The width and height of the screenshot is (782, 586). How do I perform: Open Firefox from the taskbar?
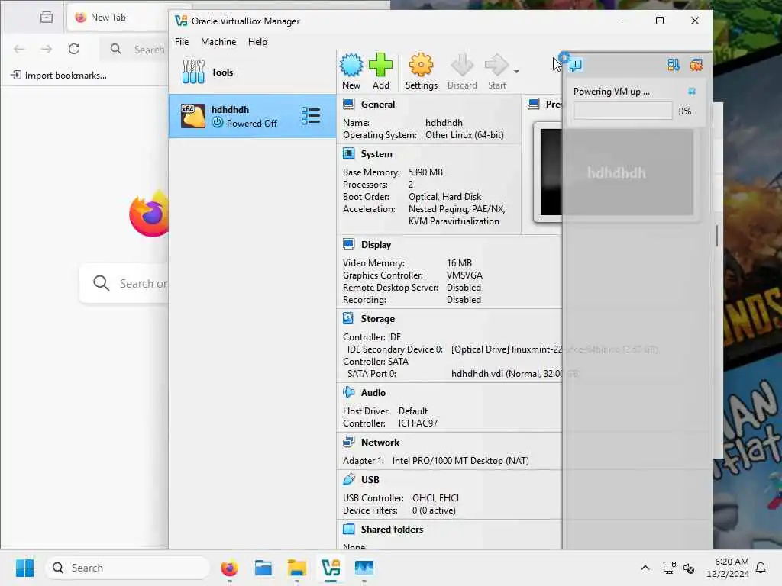(x=230, y=568)
